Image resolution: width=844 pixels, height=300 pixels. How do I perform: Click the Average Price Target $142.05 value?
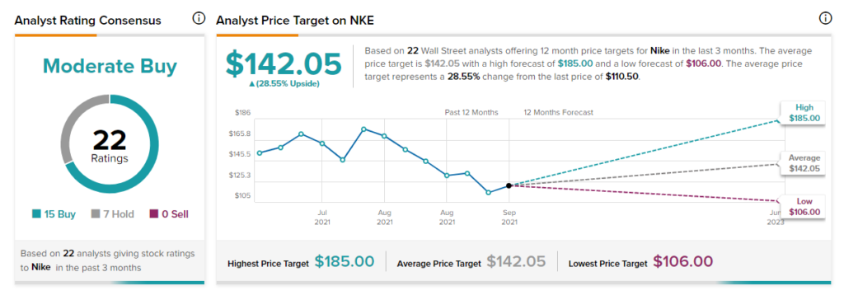coord(516,262)
